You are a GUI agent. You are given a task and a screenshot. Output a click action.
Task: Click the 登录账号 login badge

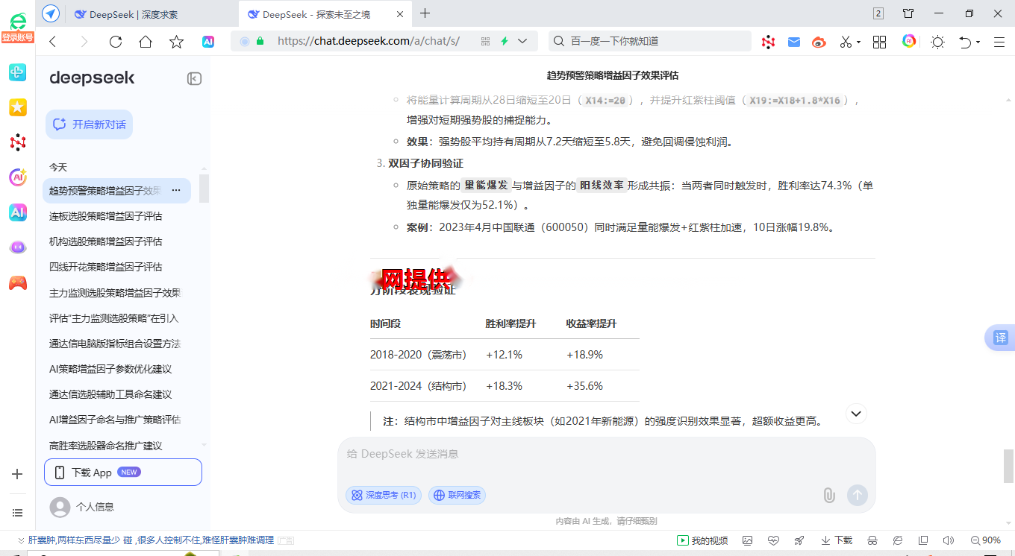click(x=18, y=37)
